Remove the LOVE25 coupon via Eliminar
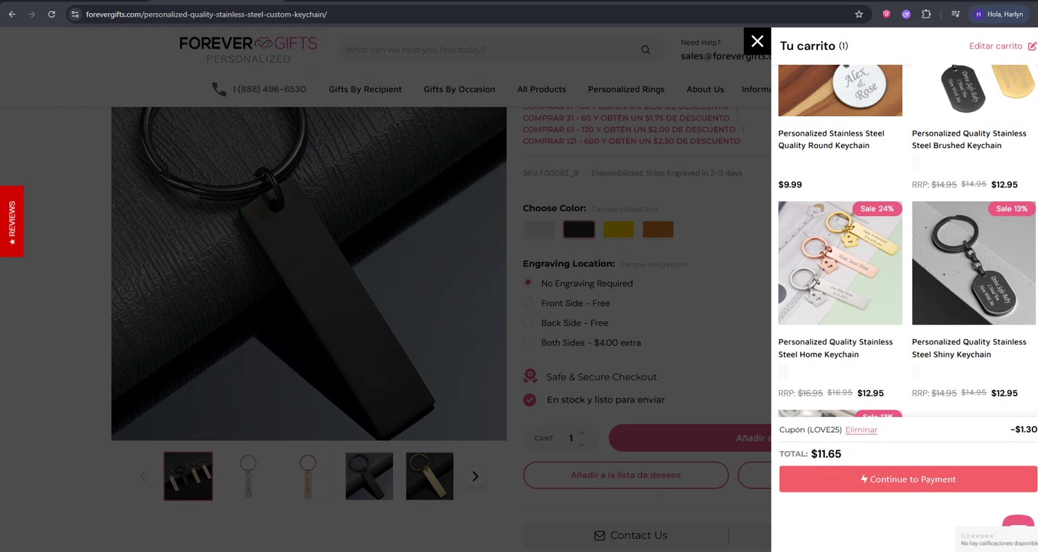 pyautogui.click(x=862, y=430)
